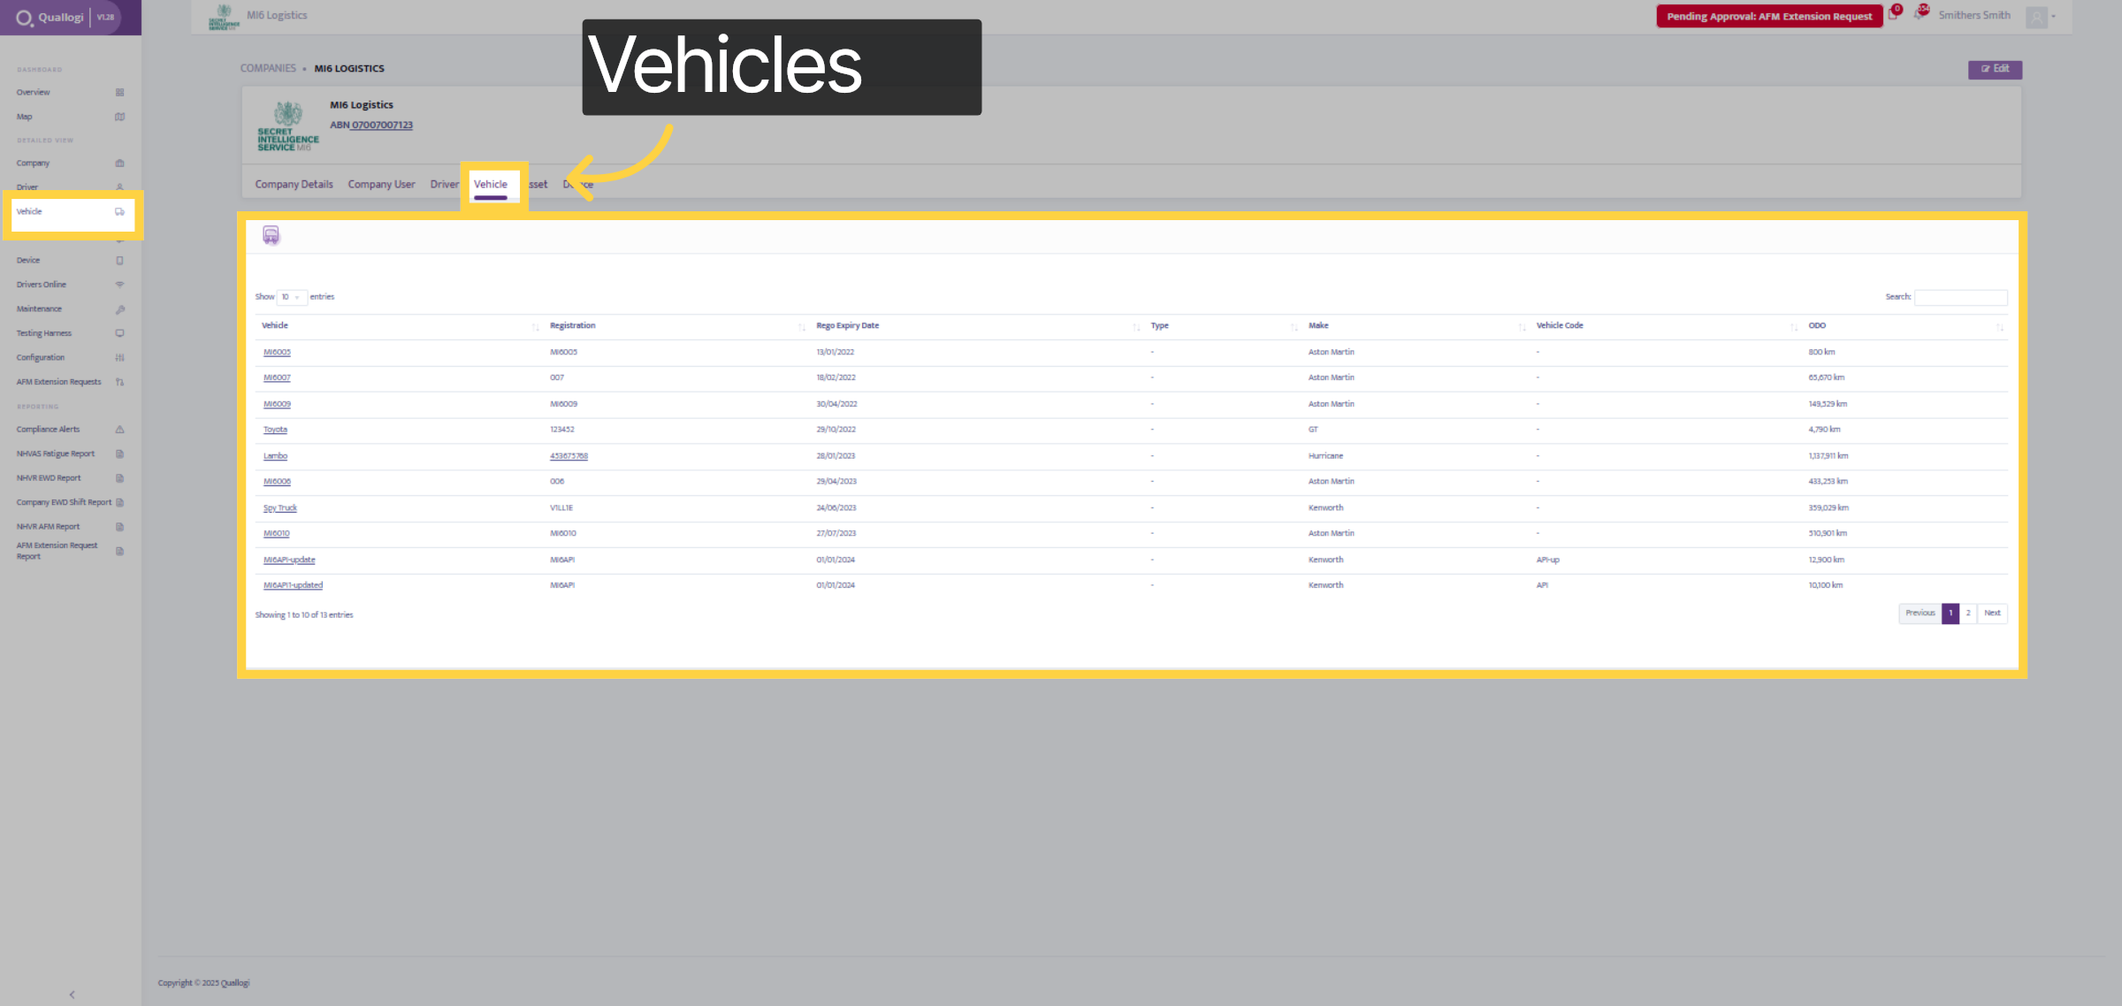
Task: Click the user avatar icon in the header
Action: tap(2037, 17)
